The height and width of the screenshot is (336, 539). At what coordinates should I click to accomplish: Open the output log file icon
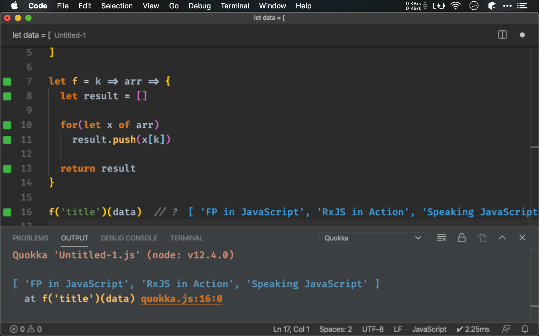click(482, 238)
